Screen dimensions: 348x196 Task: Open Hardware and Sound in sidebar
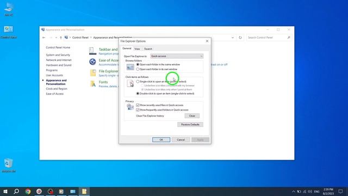59,65
